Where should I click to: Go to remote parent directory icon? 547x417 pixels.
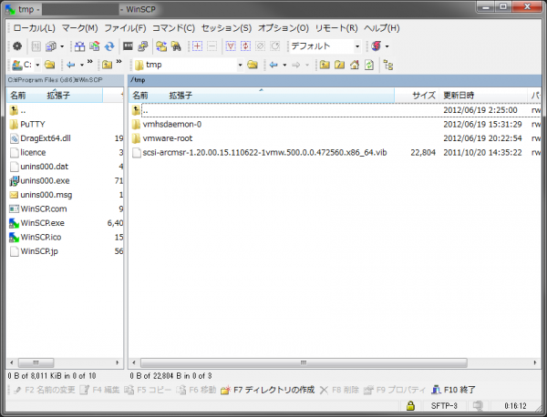tap(325, 65)
